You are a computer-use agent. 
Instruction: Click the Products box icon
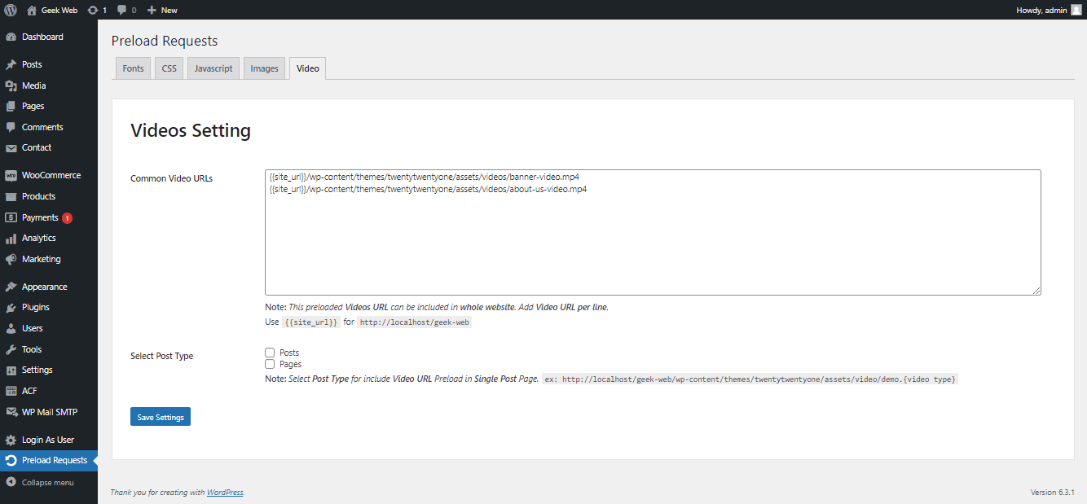11,196
